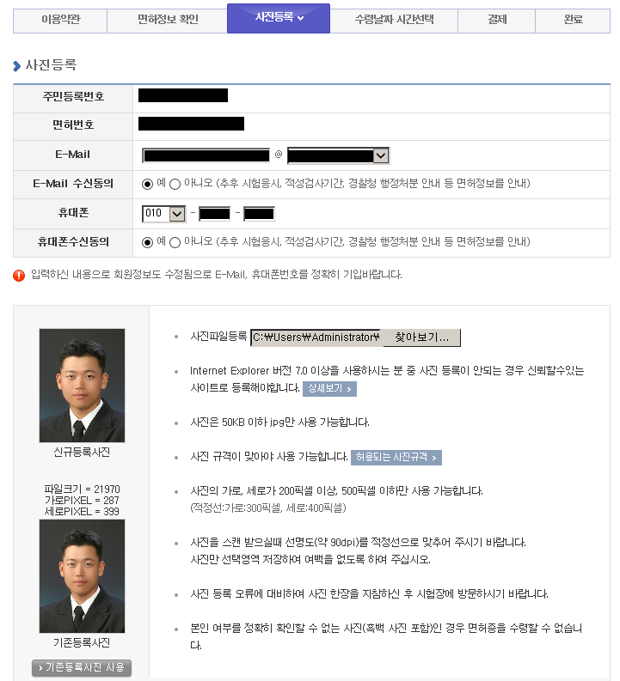Select 아니오 for E-Mail 수신동의

(175, 184)
